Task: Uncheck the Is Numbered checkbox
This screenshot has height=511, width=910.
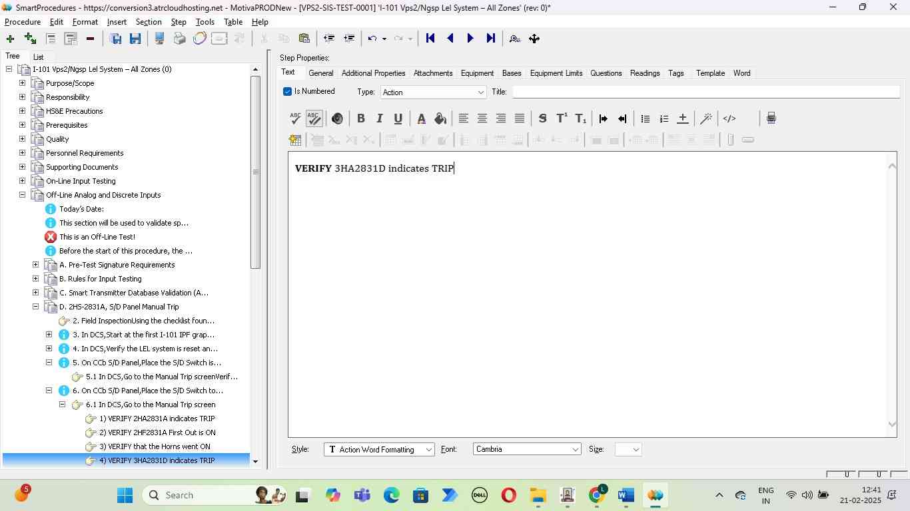Action: [287, 92]
